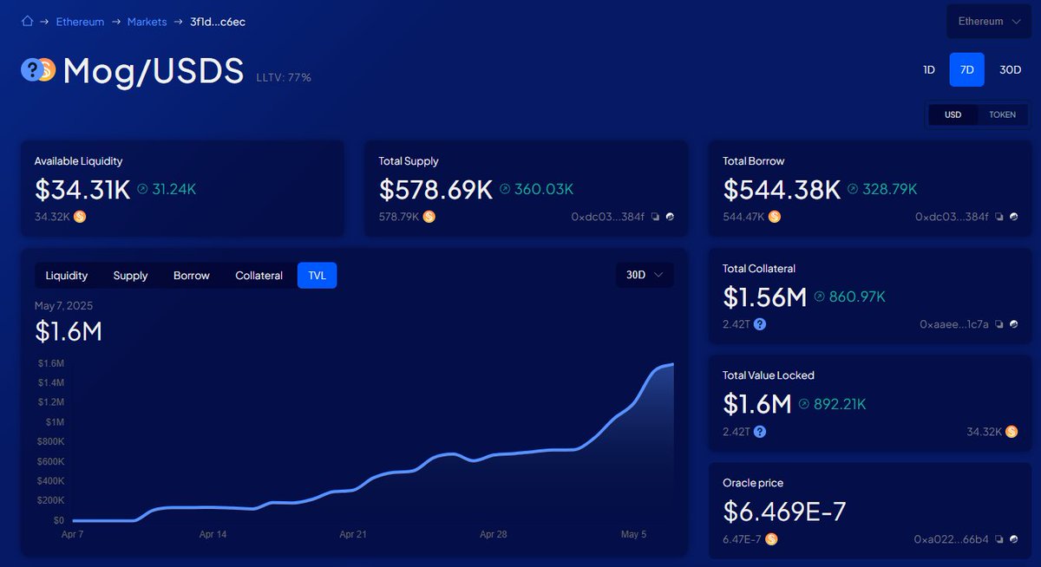
Task: Copy the 0xaaee...1c7a collateral address
Action: coord(999,324)
